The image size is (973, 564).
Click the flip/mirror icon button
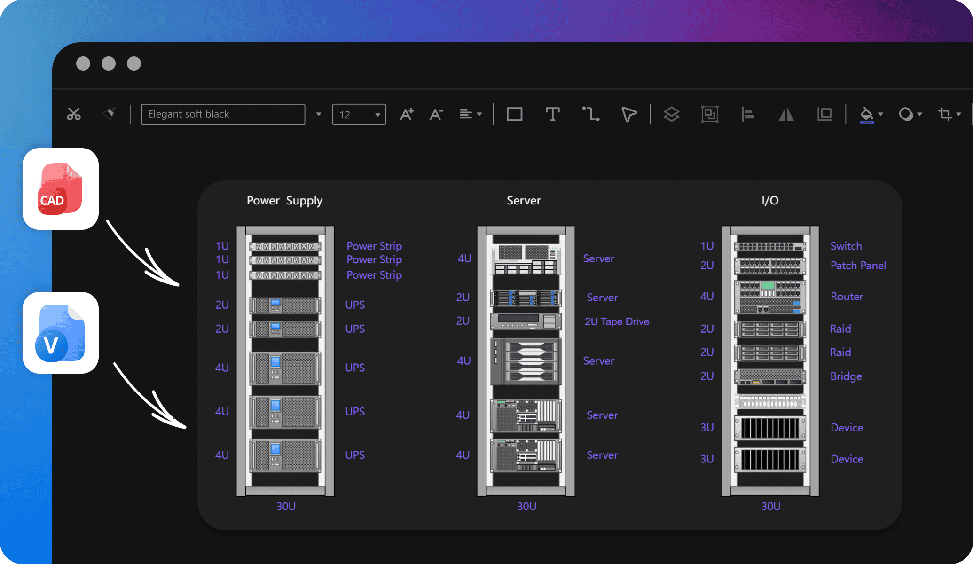[x=787, y=113]
